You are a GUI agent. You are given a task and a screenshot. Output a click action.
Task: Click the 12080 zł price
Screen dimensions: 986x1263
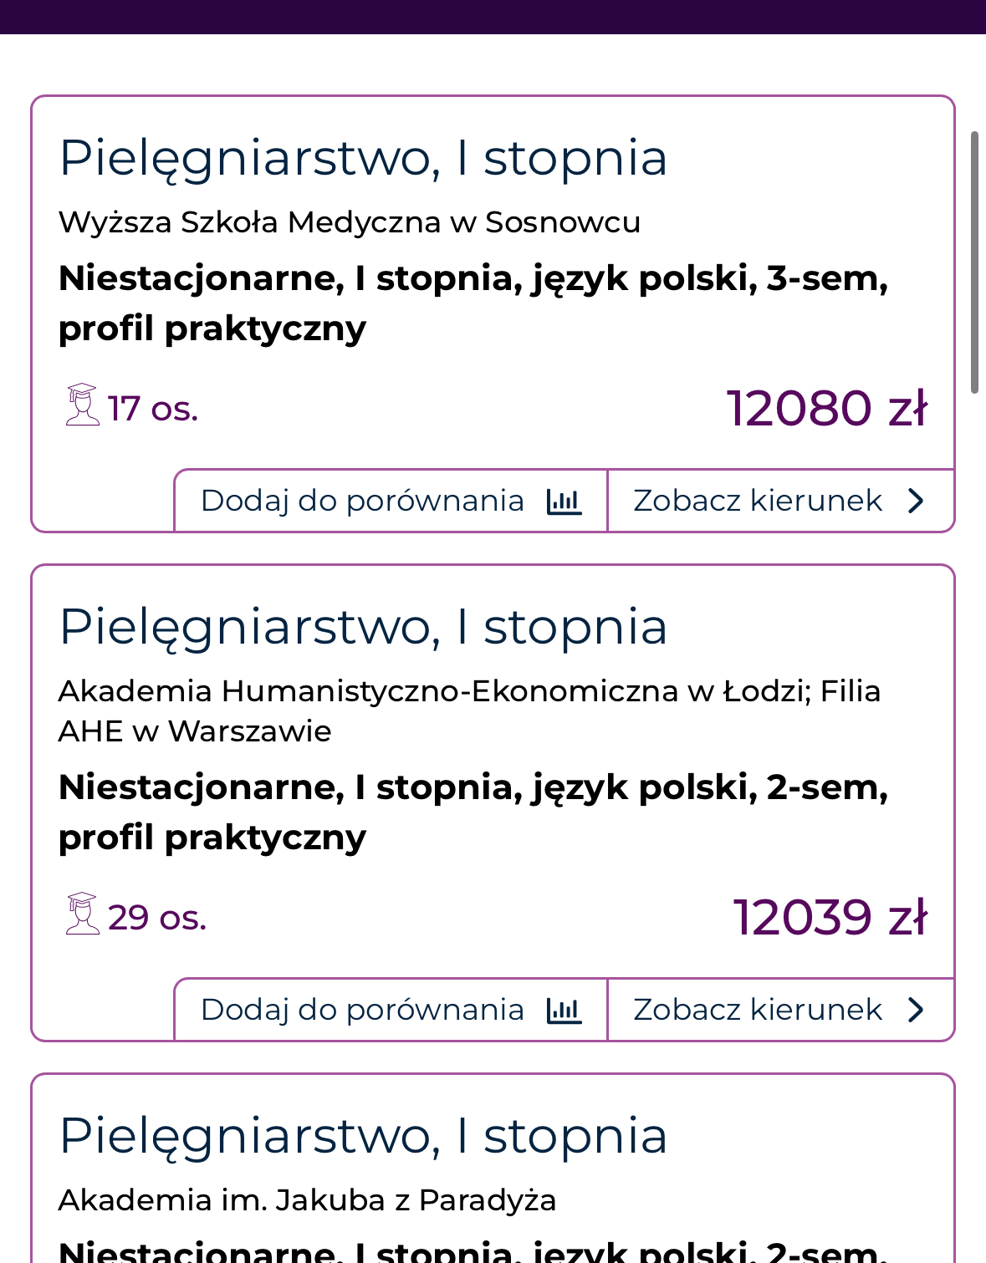826,409
